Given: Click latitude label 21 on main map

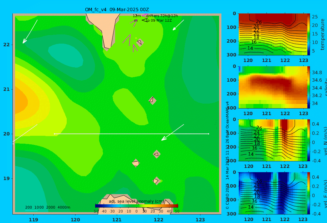Looking at the screenshot, I should point(7,89).
